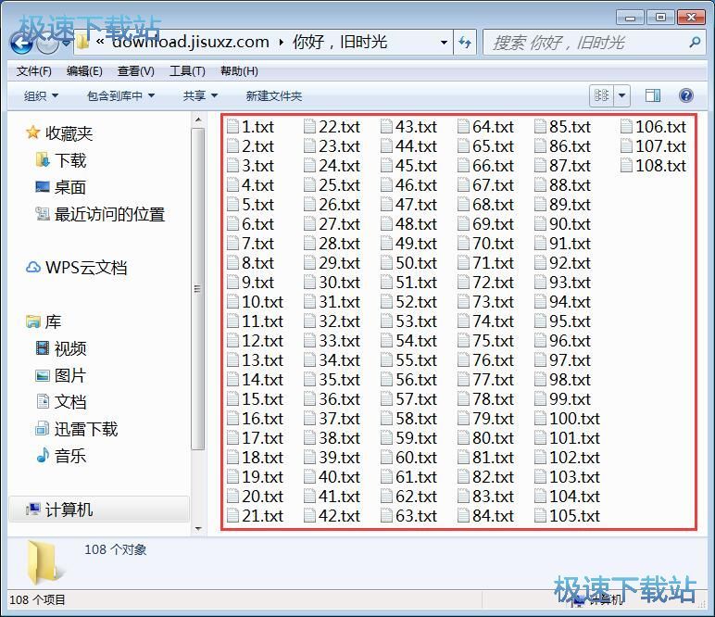The width and height of the screenshot is (715, 617).
Task: Click the refresh button beside address bar
Action: 465,43
